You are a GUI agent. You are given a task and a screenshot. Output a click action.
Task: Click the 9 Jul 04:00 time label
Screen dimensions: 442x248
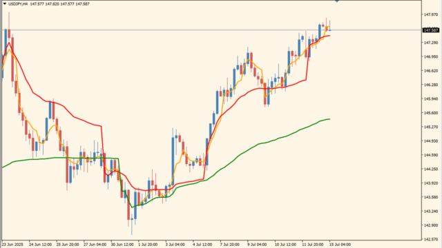click(x=257, y=245)
